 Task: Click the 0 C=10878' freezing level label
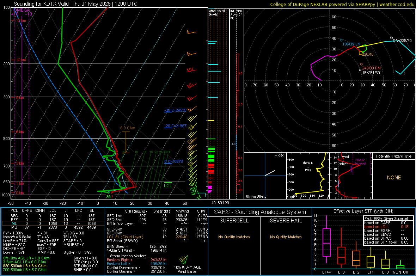(x=174, y=161)
